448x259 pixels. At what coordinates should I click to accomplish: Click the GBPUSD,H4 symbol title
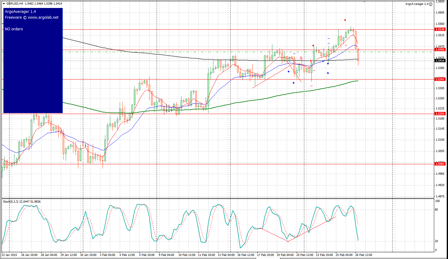tap(15, 4)
